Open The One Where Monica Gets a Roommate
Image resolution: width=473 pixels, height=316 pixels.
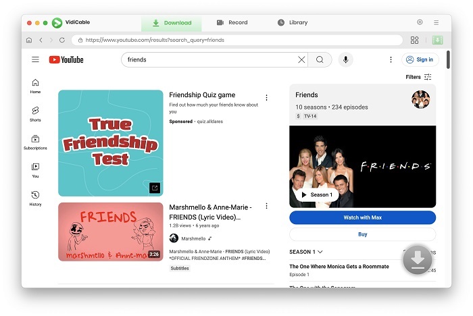click(x=339, y=267)
